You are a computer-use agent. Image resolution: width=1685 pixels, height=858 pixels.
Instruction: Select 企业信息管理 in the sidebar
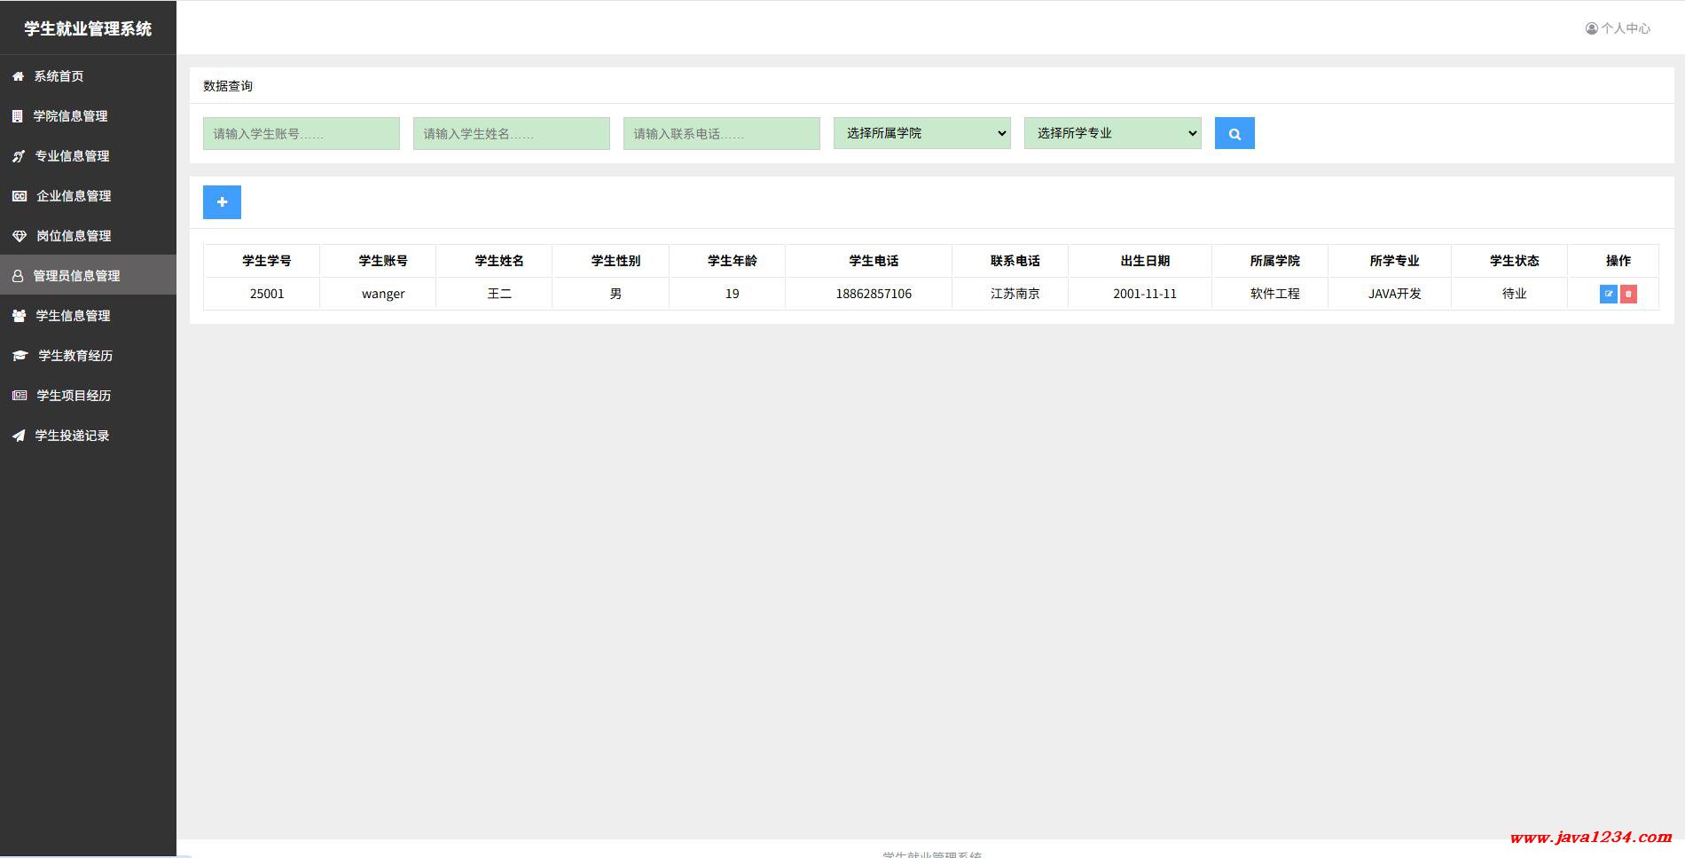[74, 196]
